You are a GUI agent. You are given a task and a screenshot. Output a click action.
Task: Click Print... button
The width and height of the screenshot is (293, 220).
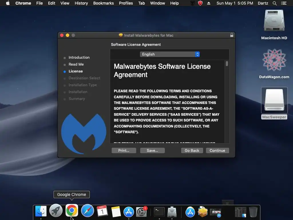point(124,150)
